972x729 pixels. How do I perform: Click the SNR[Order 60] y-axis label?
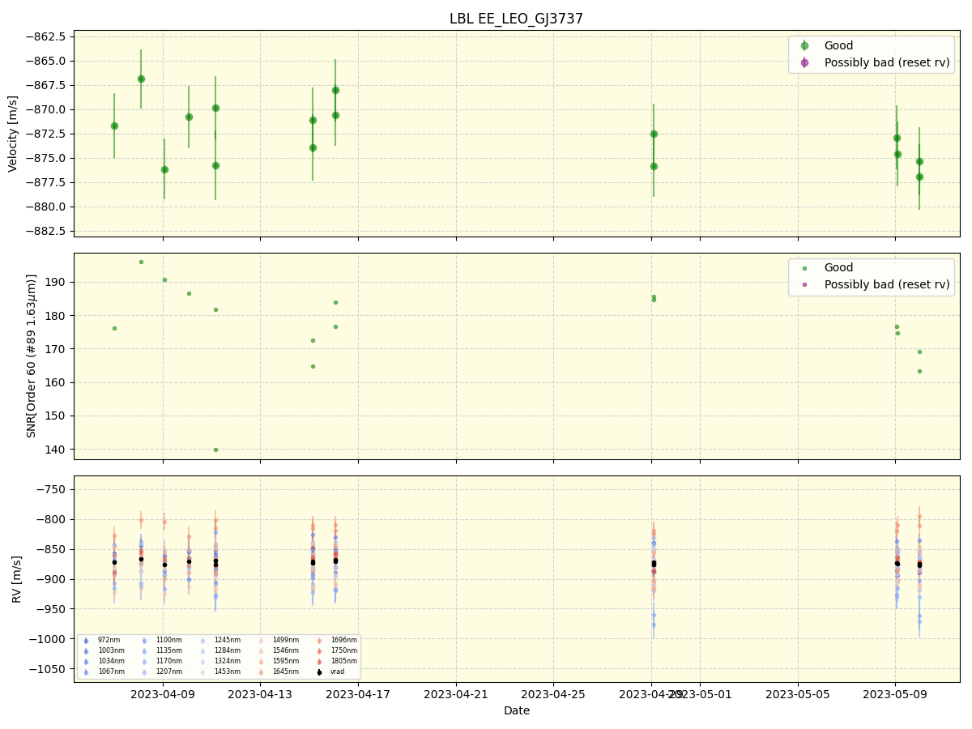pyautogui.click(x=31, y=356)
